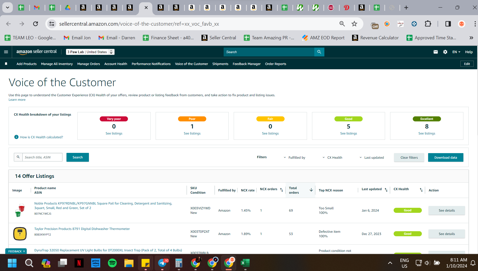Open Spotify from the taskbar
478x271 pixels.
click(x=112, y=263)
